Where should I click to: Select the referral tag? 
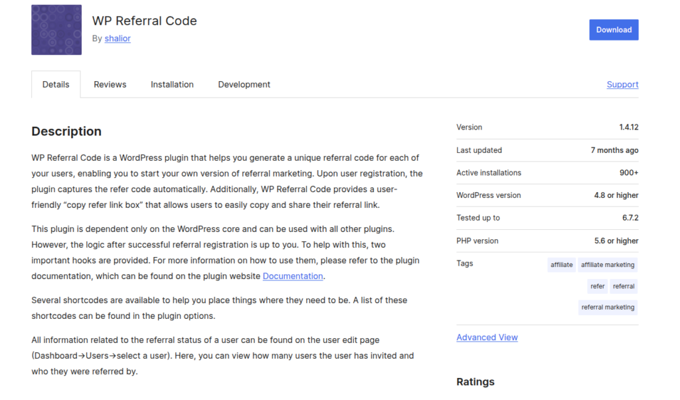click(624, 286)
